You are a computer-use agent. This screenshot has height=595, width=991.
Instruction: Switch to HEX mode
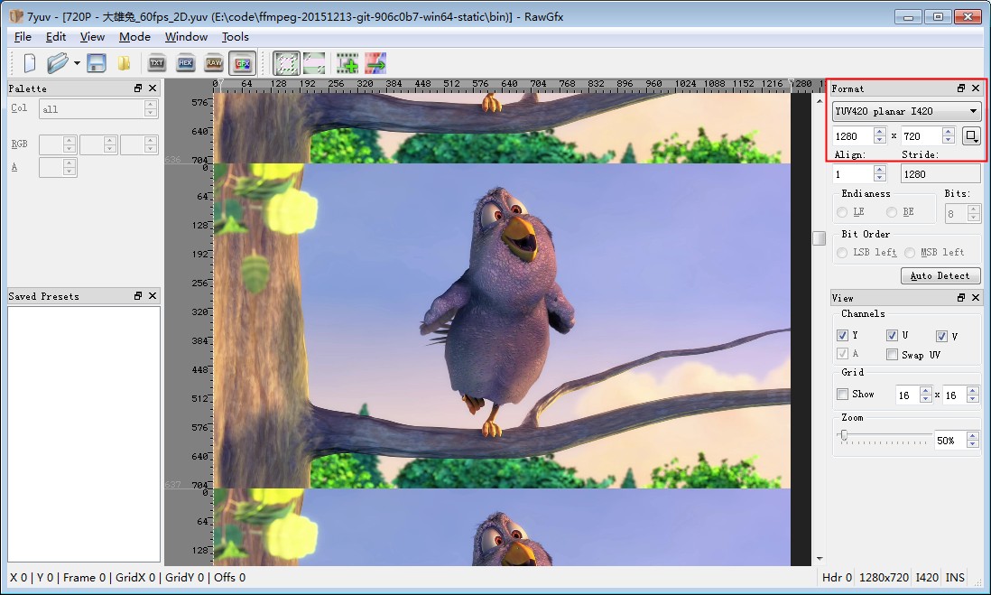coord(185,63)
